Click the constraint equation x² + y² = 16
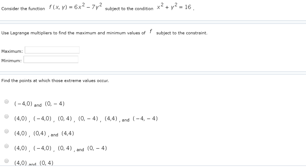306x168 pixels. click(174, 7)
